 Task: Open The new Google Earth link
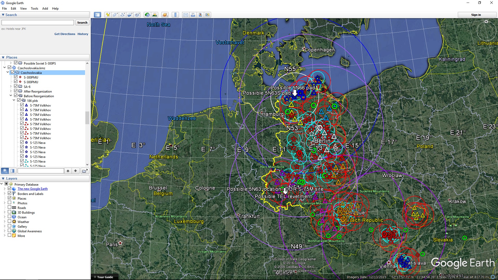point(33,189)
